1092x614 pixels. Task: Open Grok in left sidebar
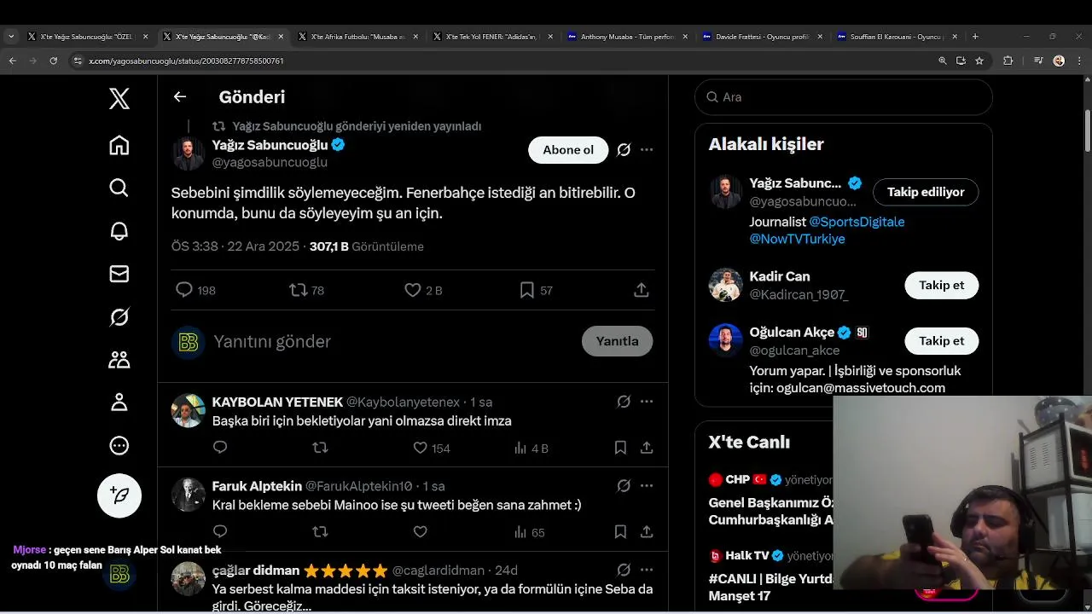(119, 317)
